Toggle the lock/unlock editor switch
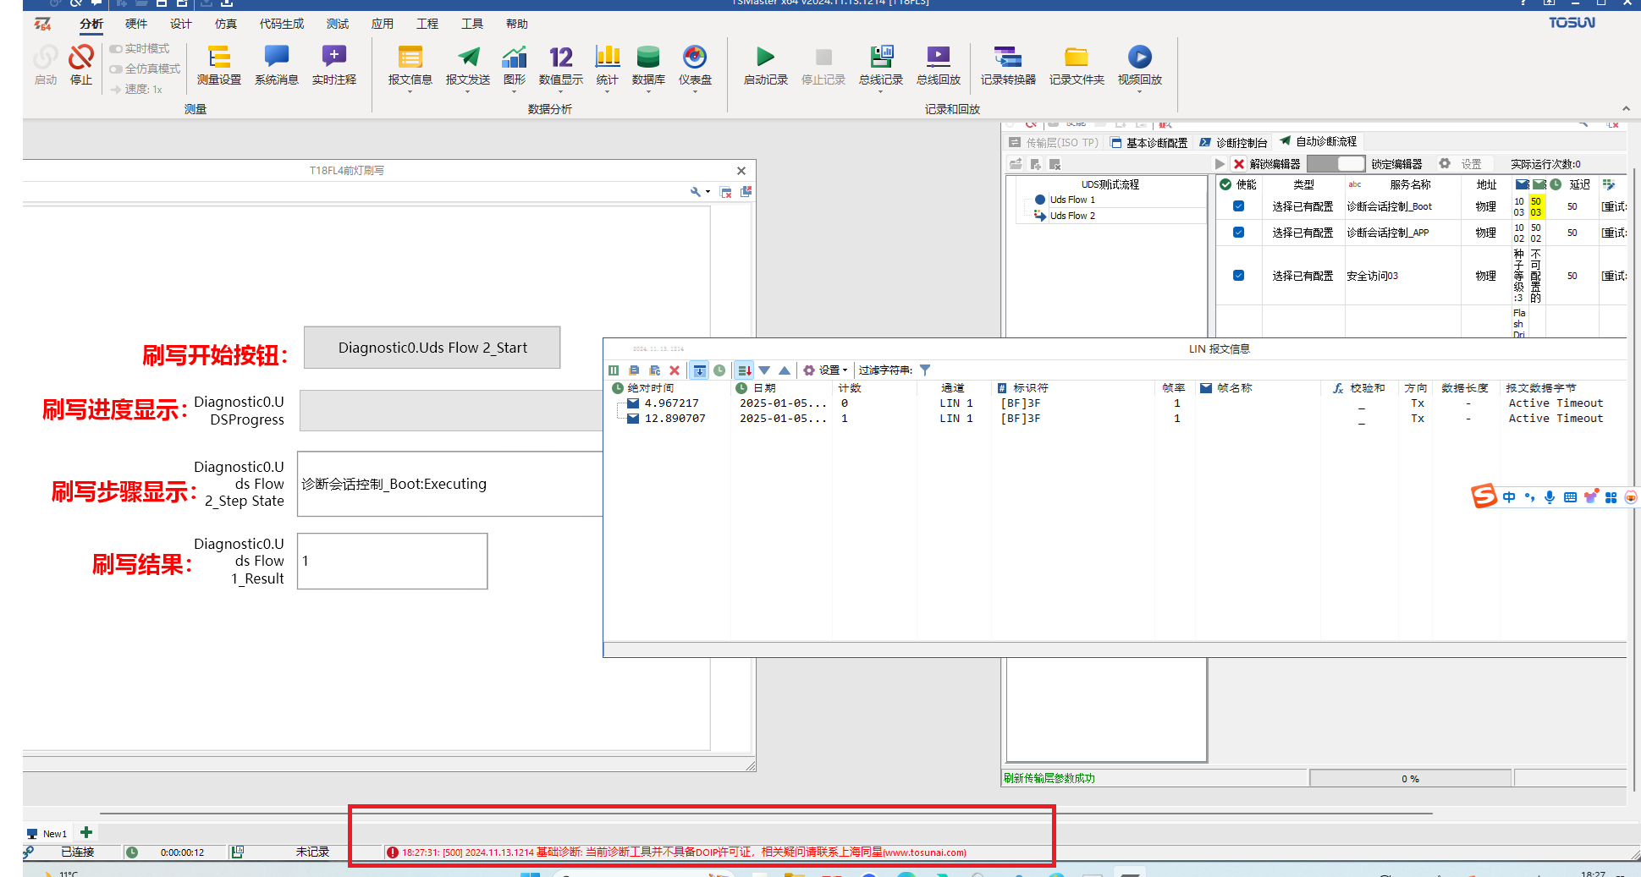Image resolution: width=1641 pixels, height=877 pixels. tap(1335, 163)
